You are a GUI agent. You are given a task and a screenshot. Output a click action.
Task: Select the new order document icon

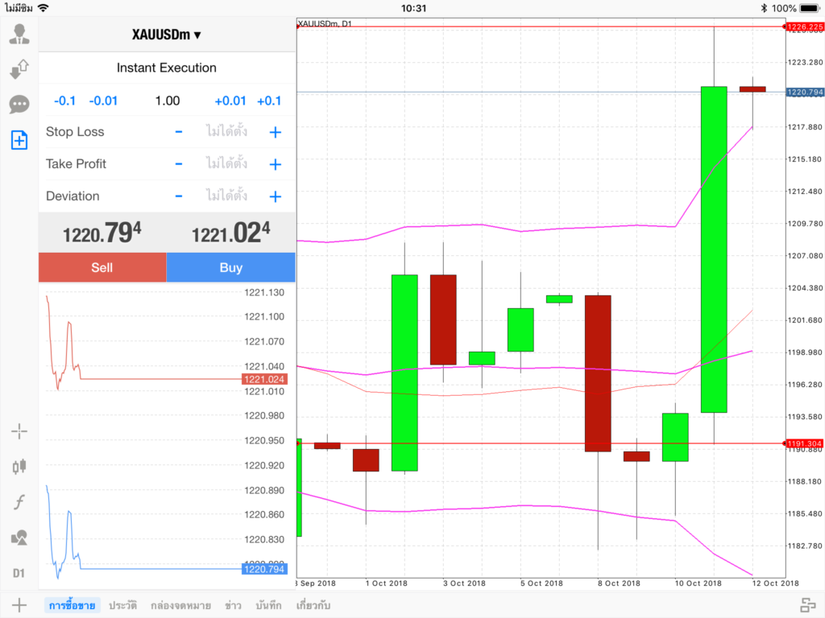pos(19,140)
